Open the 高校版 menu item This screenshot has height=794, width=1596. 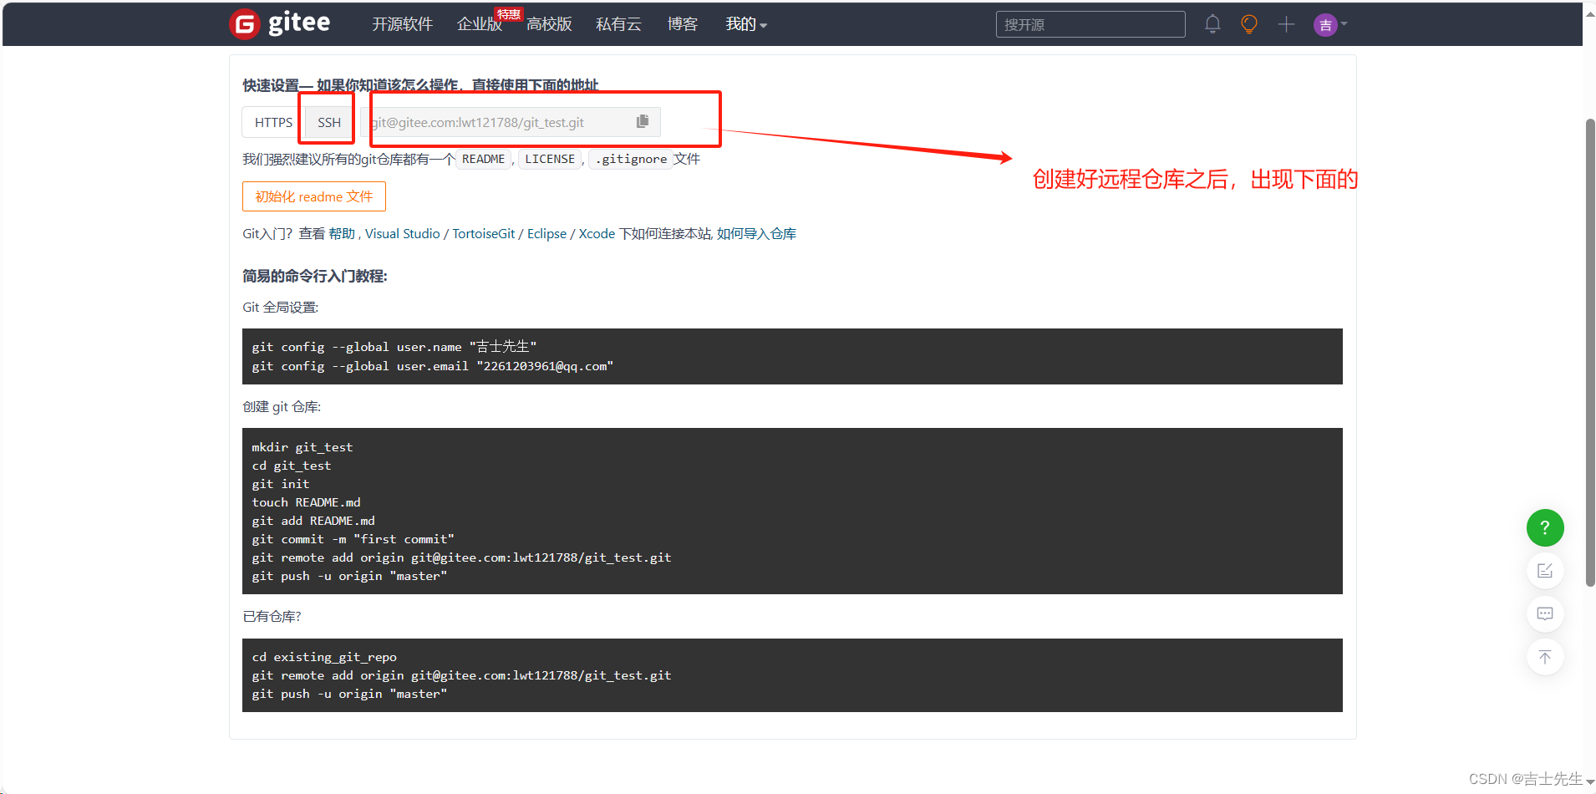click(x=549, y=24)
